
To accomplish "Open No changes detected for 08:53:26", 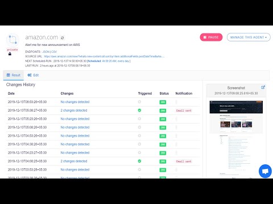I will (x=75, y=102).
